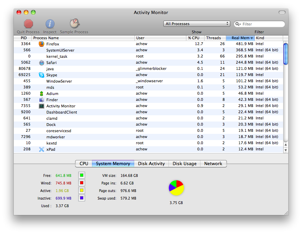
Task: Click the scroll down arrow of list
Action: coord(286,150)
